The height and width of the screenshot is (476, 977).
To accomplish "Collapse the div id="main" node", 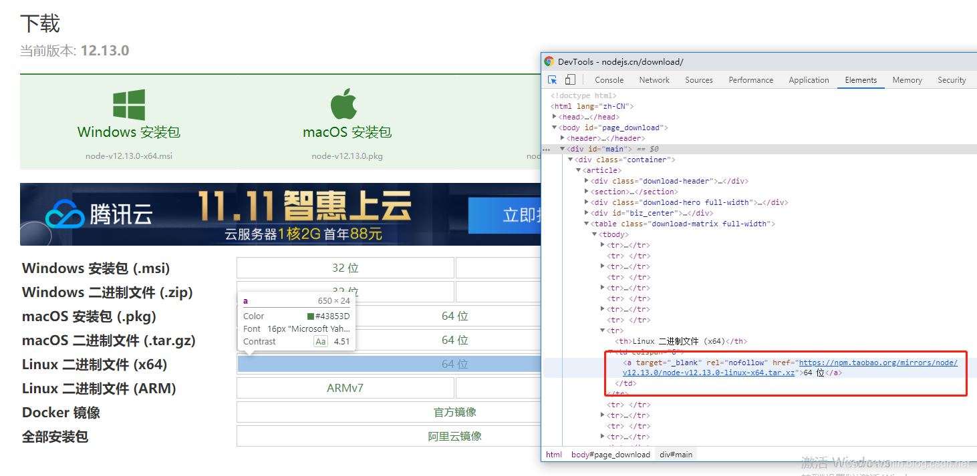I will coord(563,149).
